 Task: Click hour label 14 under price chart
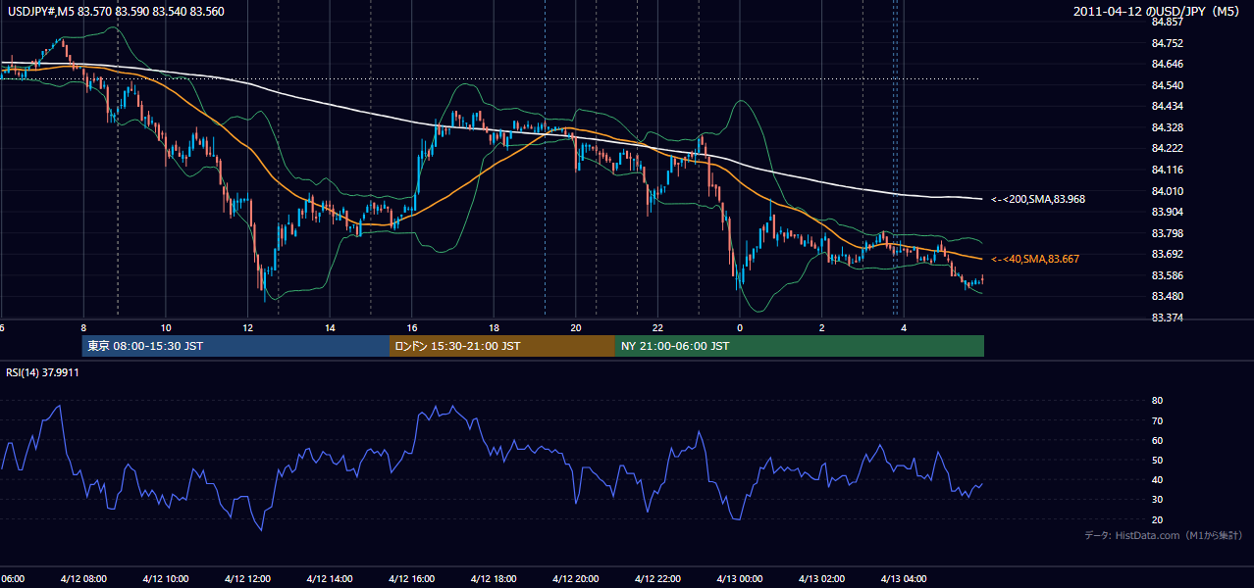330,328
